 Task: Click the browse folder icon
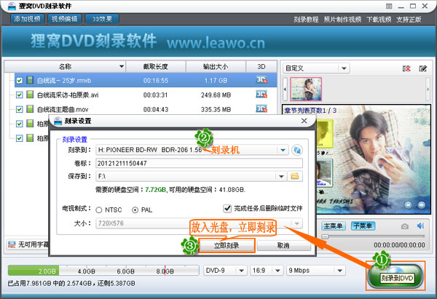click(295, 176)
